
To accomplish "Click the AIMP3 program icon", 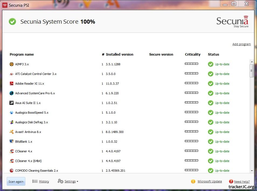I will (12, 64).
